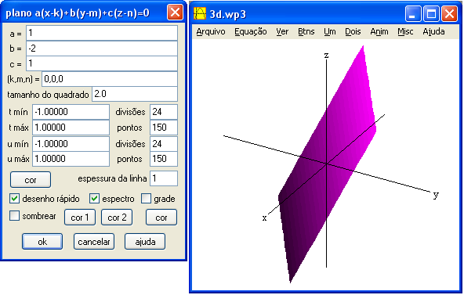
Task: Open the Equação menu
Action: pos(251,31)
